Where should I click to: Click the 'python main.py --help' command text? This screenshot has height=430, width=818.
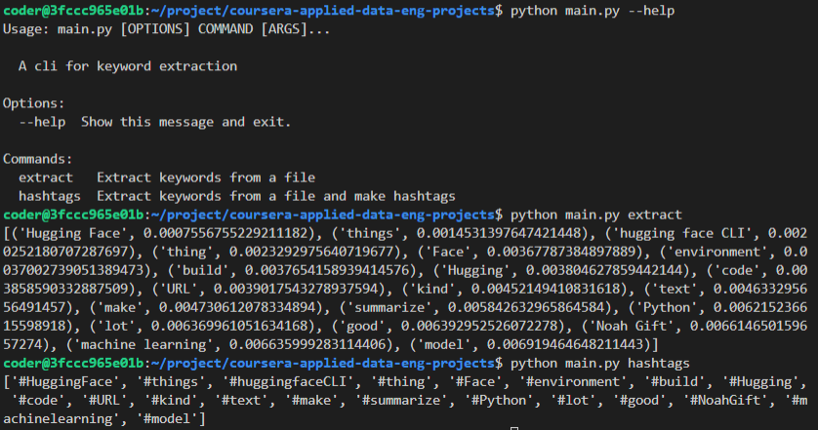[x=593, y=11]
